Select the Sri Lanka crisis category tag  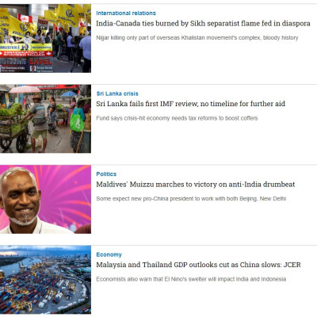[117, 94]
